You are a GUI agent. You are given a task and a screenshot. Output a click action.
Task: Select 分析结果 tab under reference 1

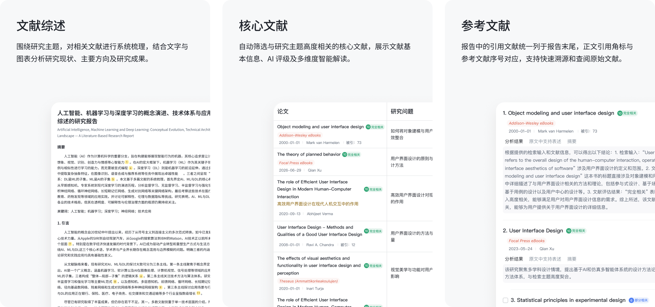point(514,142)
